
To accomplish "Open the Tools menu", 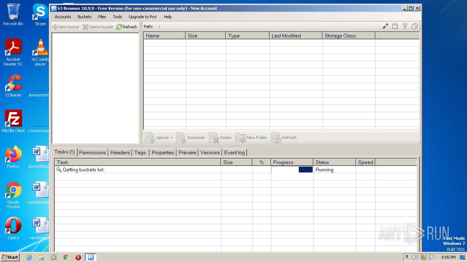I will point(117,17).
